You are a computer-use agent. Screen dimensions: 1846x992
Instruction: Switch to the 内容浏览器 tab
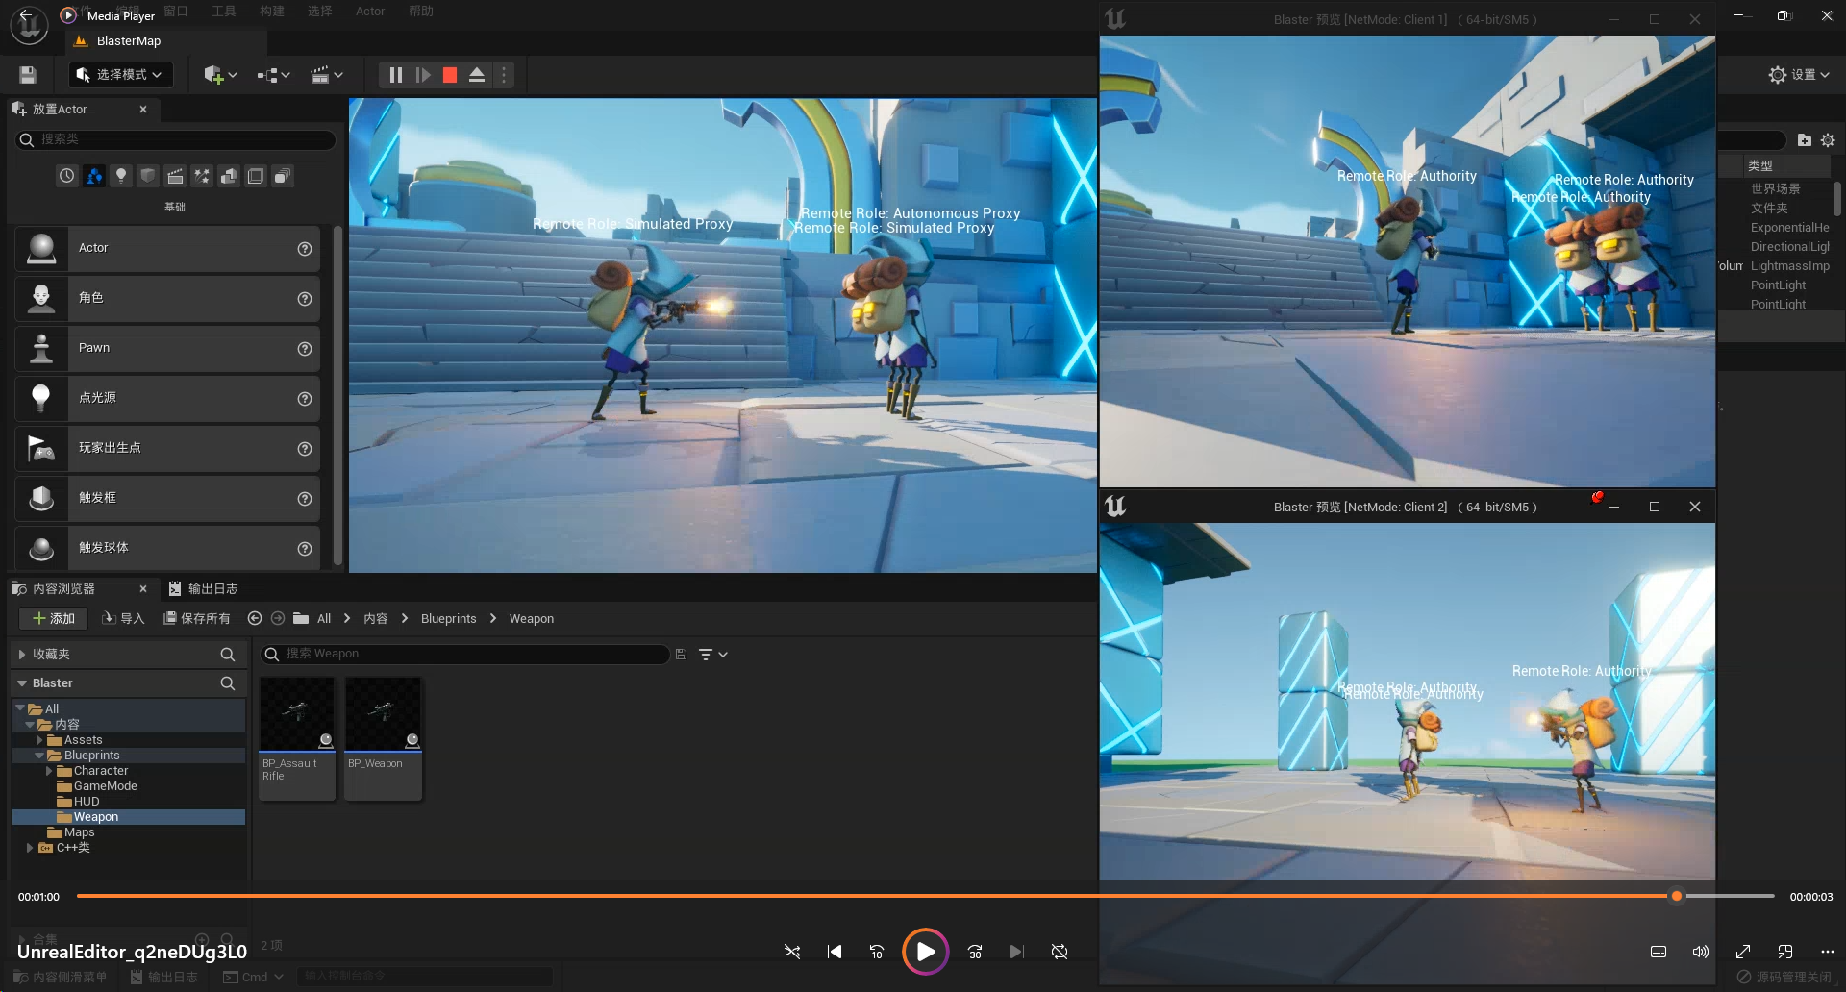(x=63, y=588)
